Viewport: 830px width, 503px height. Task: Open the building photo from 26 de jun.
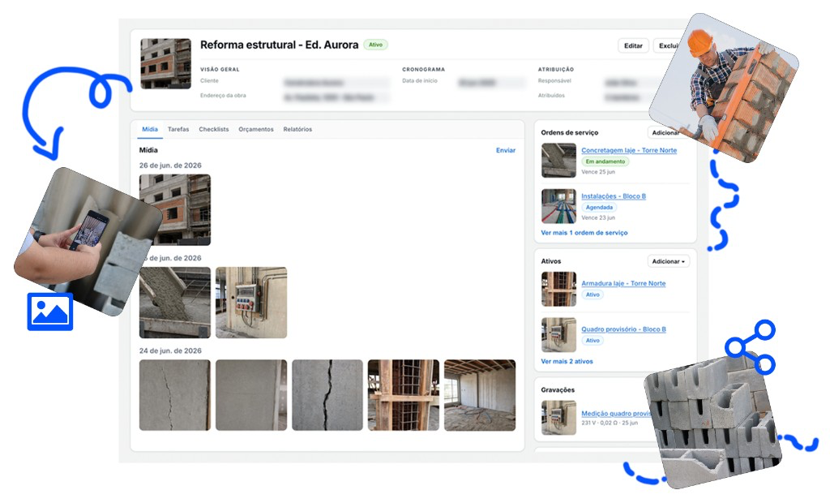point(175,210)
